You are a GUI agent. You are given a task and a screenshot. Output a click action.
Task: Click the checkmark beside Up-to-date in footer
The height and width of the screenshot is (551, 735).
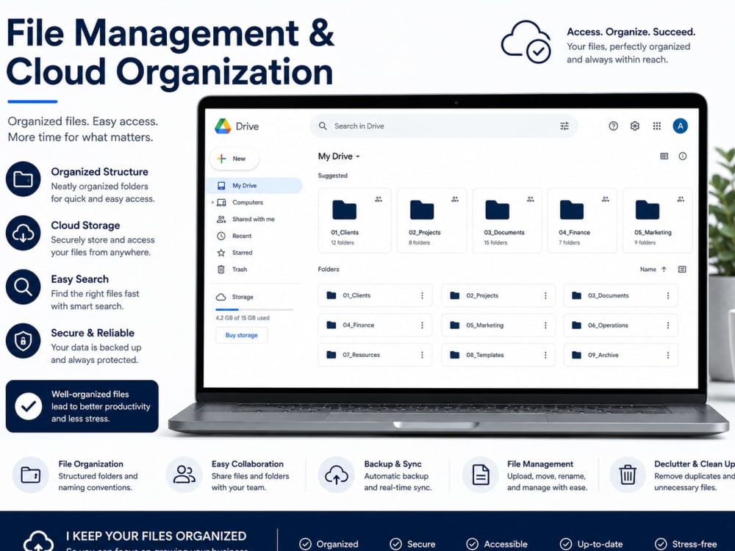pyautogui.click(x=566, y=544)
